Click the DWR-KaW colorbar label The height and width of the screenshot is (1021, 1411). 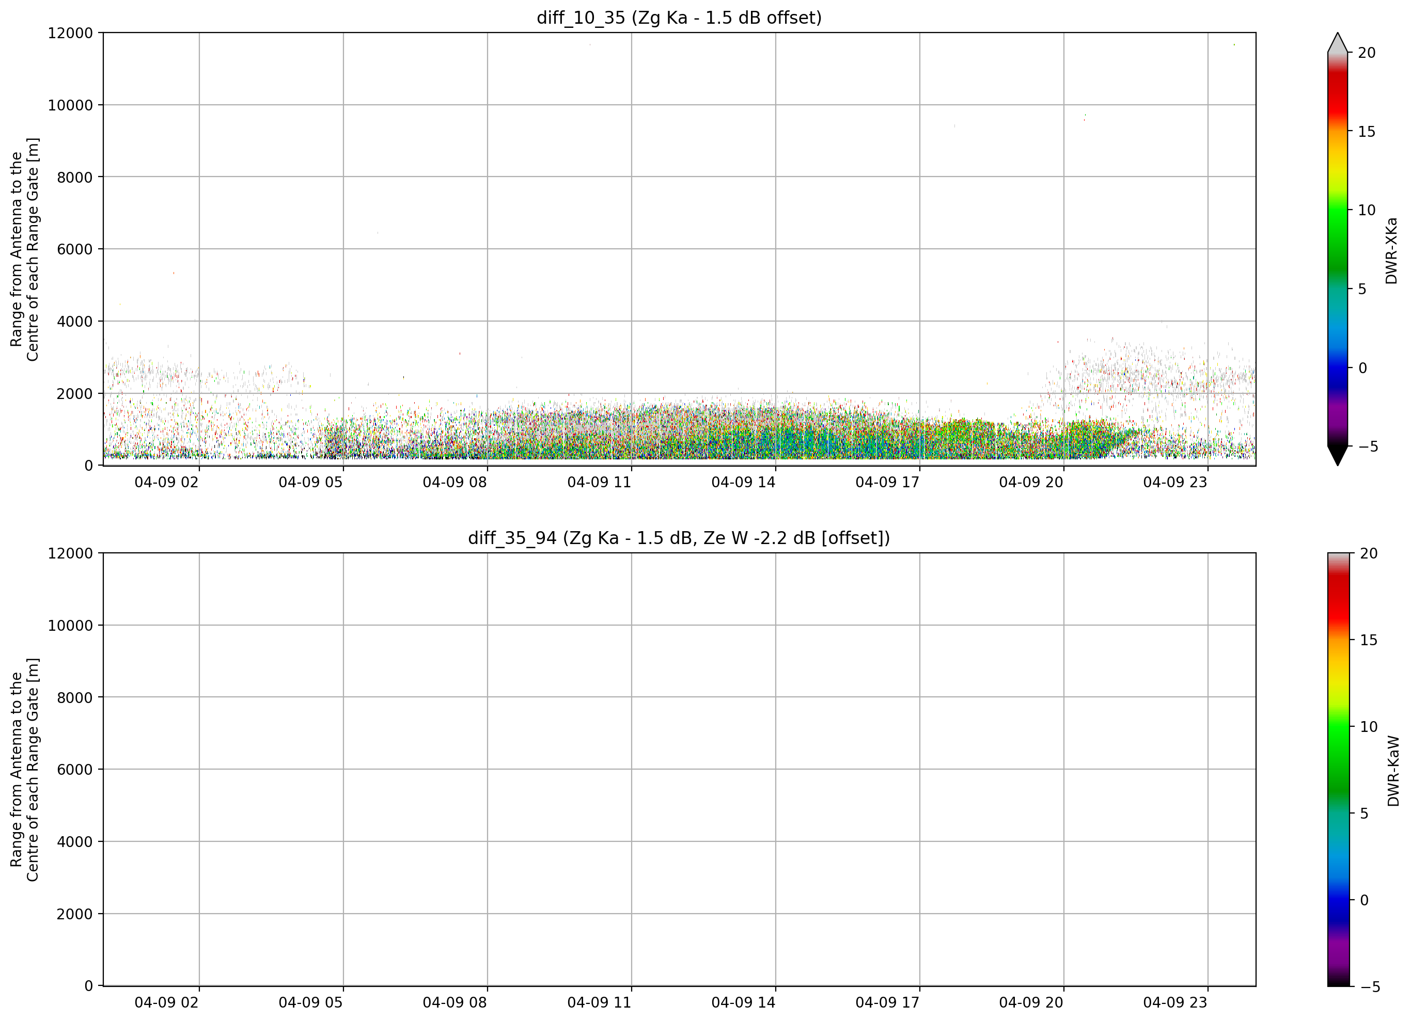pos(1393,771)
